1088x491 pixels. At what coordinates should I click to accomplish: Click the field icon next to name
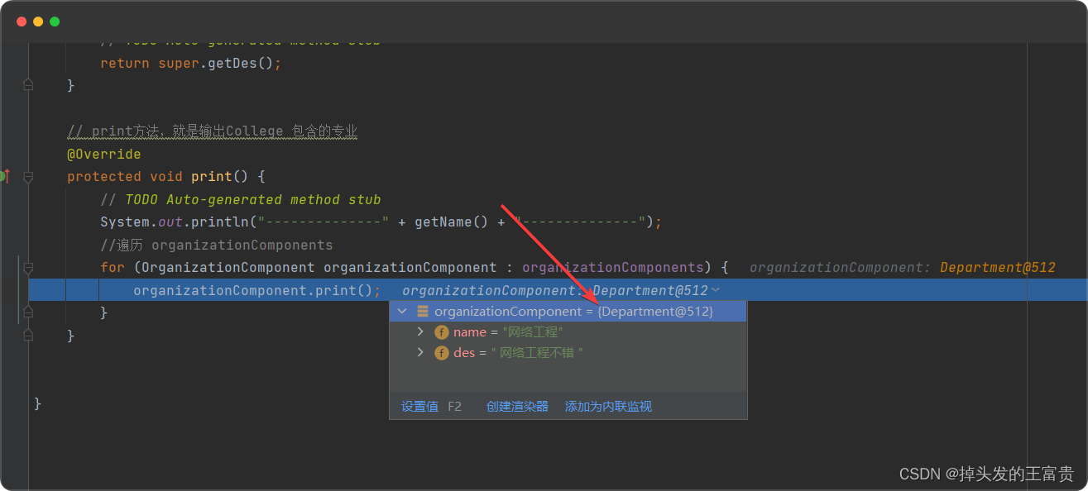pyautogui.click(x=442, y=331)
